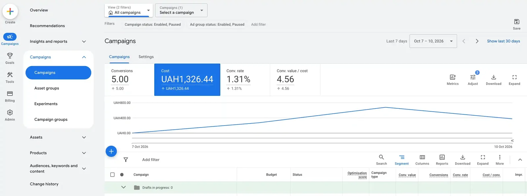Viewport: 527px width, 196px height.
Task: Sort by Campaign column header
Action: pos(141,175)
